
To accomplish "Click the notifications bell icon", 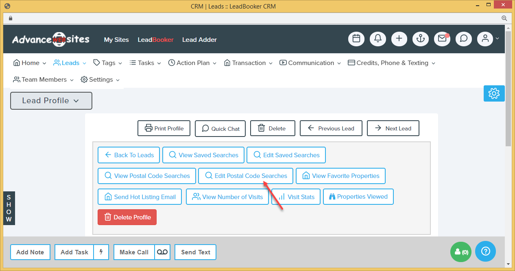I will pos(378,39).
